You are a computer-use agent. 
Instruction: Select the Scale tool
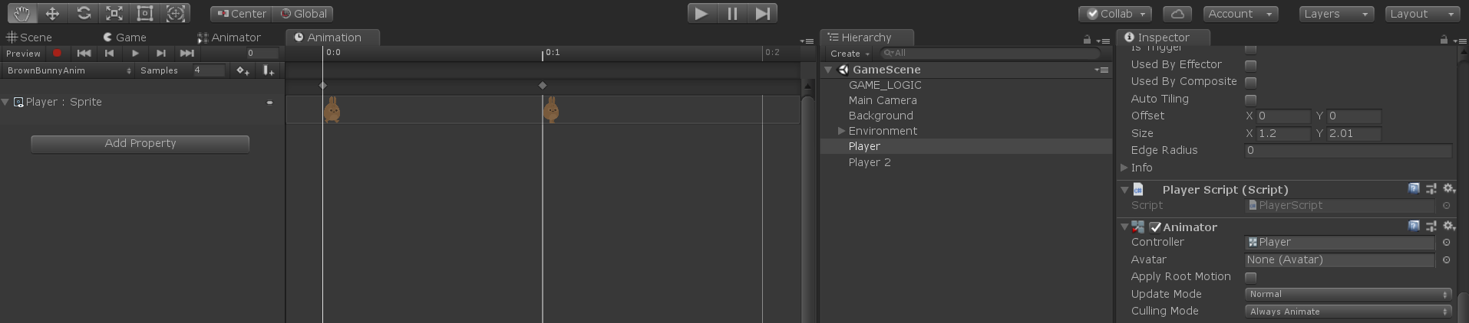click(x=114, y=13)
